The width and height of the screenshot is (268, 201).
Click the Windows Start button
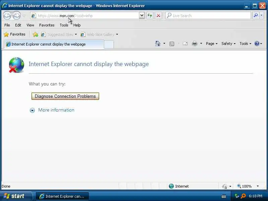tap(16, 196)
